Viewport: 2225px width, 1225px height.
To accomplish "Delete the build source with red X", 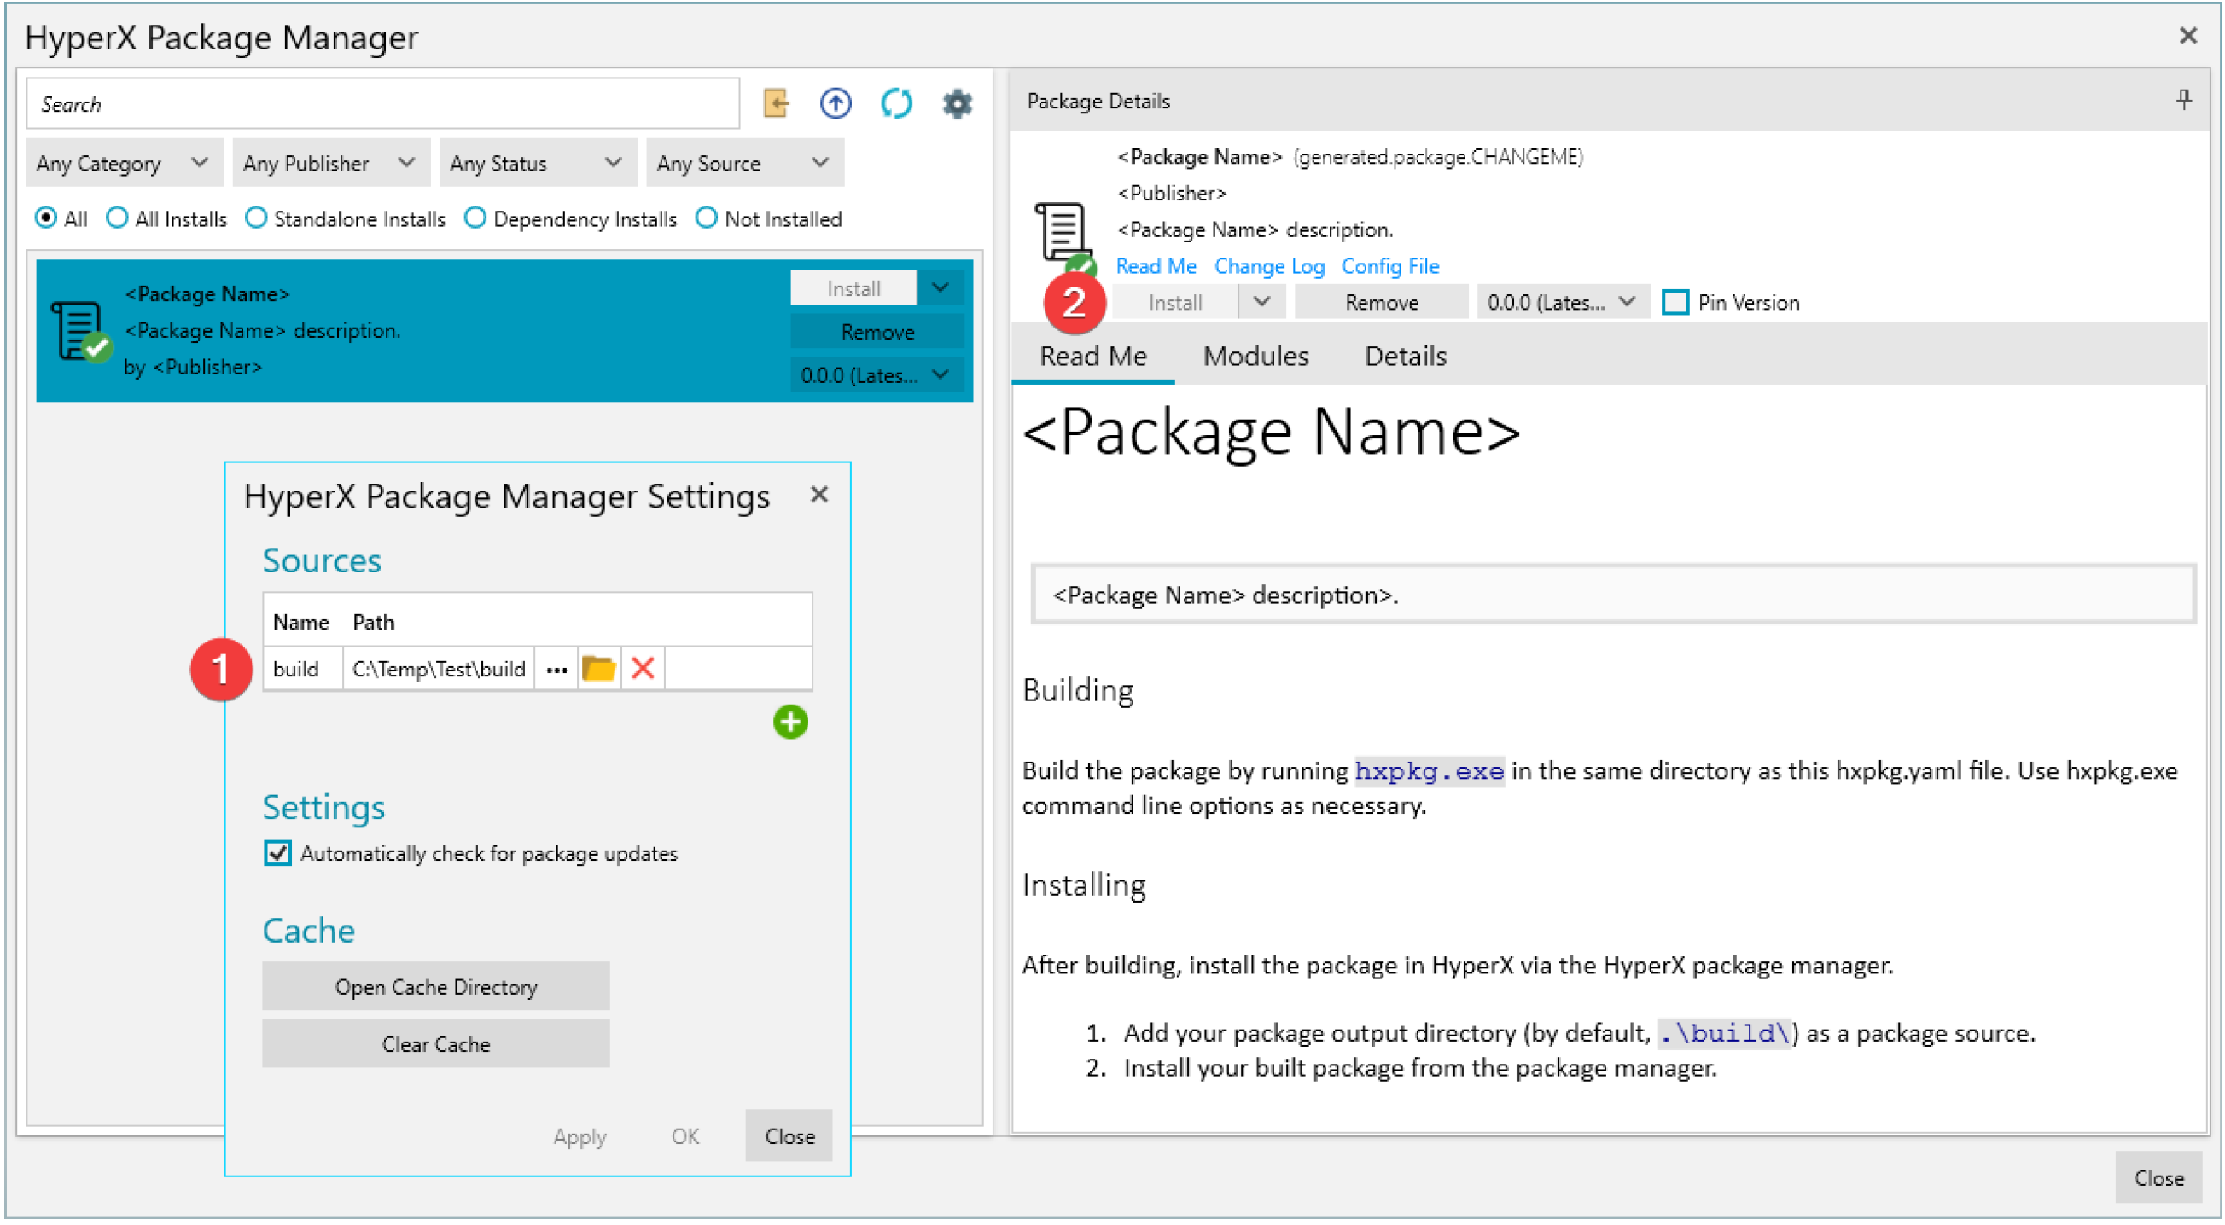I will [x=644, y=669].
